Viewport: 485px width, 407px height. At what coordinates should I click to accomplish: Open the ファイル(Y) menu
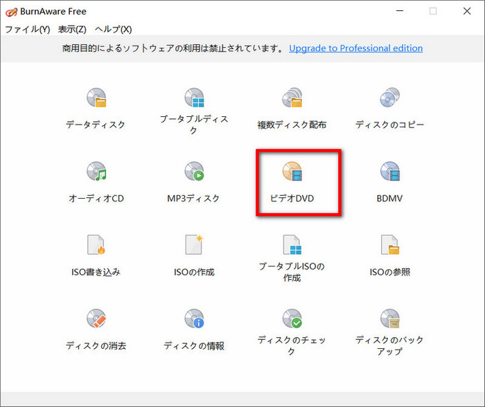coord(28,29)
